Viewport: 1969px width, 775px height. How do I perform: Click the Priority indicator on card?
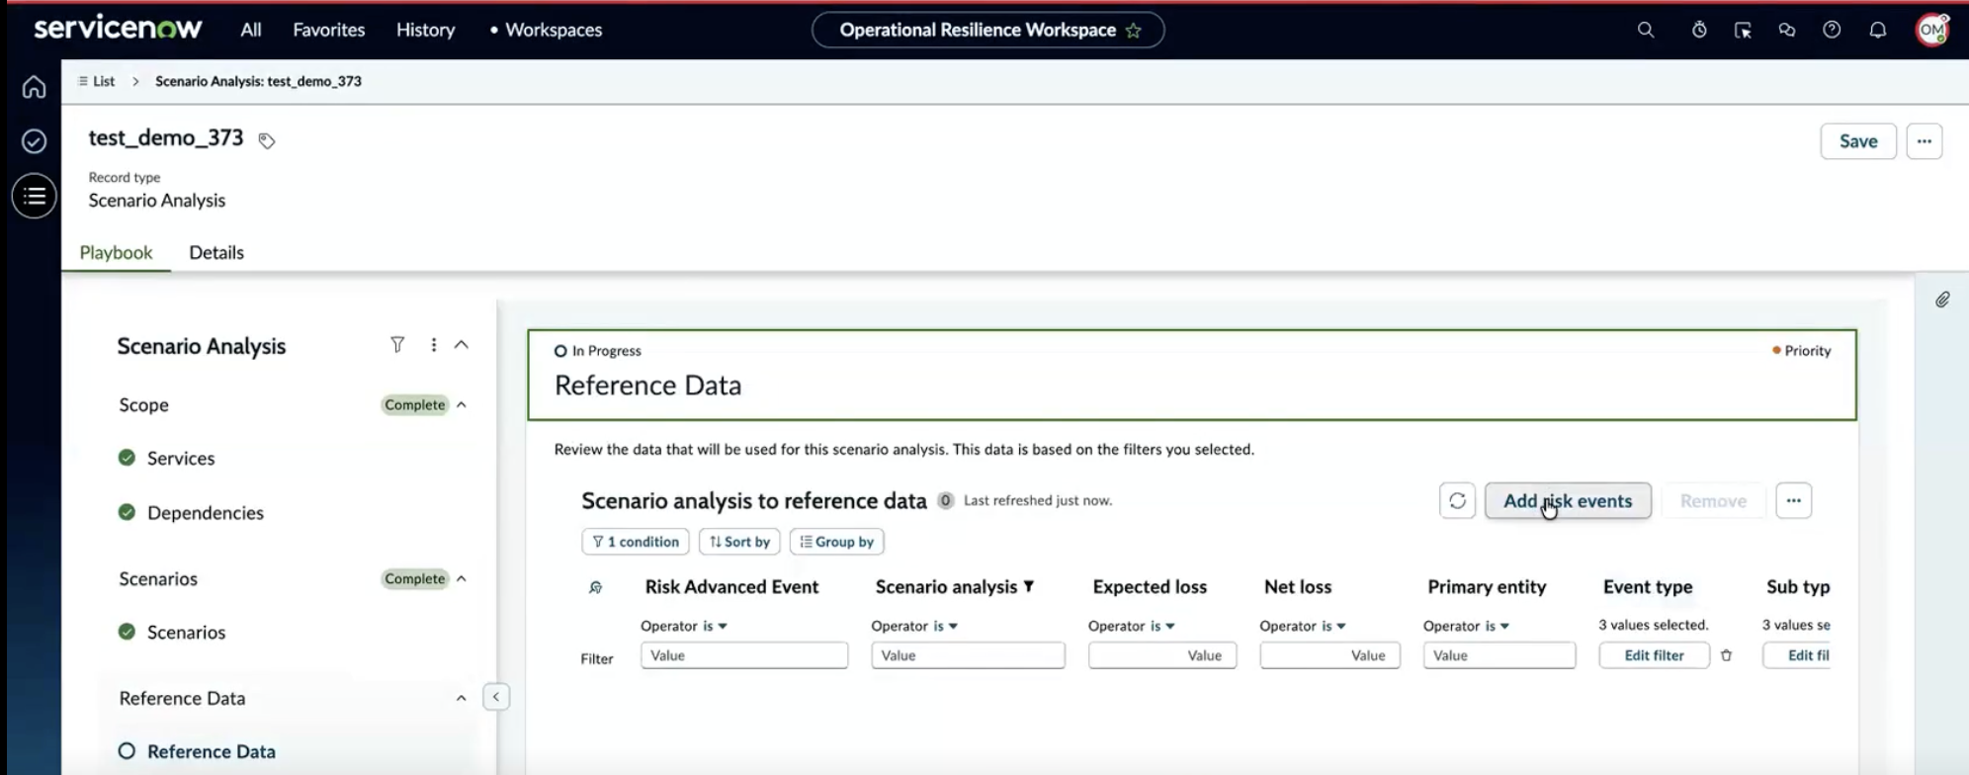[1801, 351]
